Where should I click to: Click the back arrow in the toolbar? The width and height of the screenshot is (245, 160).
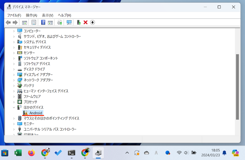click(8, 22)
